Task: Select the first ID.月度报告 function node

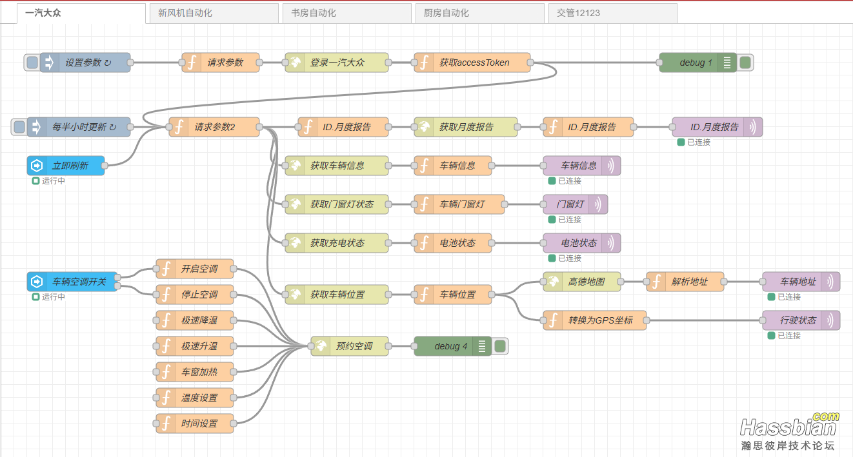Action: [x=343, y=127]
